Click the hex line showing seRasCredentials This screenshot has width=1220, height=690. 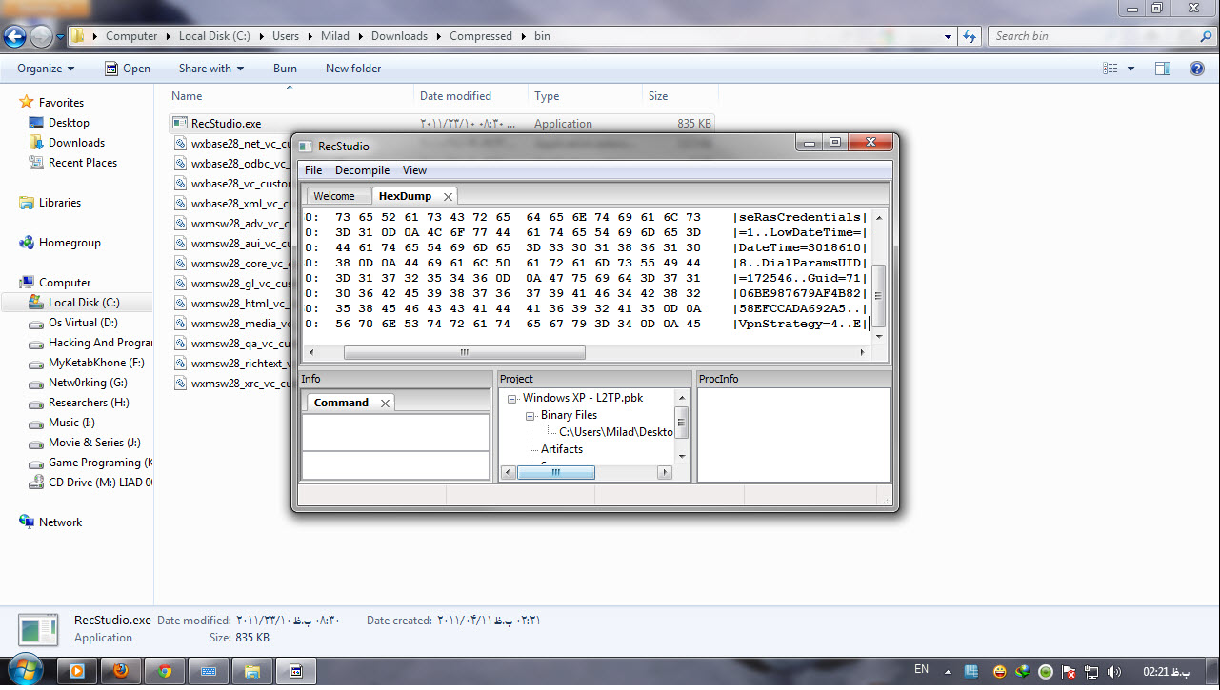point(586,217)
